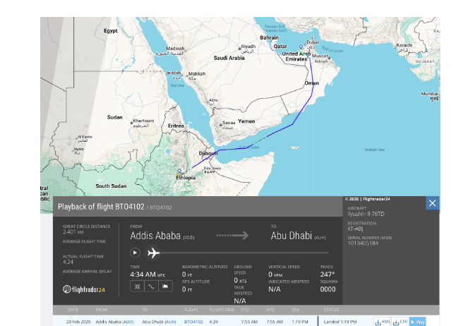This screenshot has width=475, height=326.
Task: Start flight playback with circular play button
Action: [x=135, y=253]
